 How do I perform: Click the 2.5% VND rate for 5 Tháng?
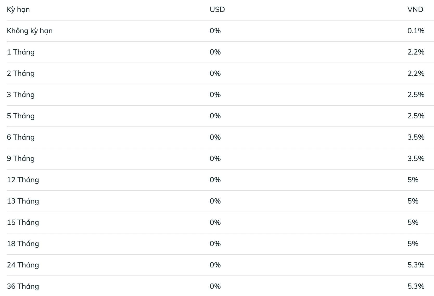(x=416, y=116)
